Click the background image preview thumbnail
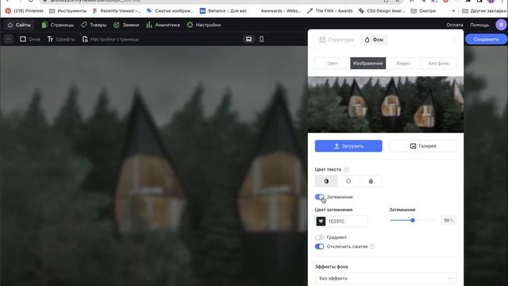Viewport: 508px width, 286px height. [386, 104]
